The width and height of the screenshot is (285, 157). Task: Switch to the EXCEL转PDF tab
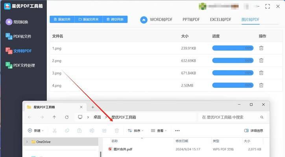220,20
